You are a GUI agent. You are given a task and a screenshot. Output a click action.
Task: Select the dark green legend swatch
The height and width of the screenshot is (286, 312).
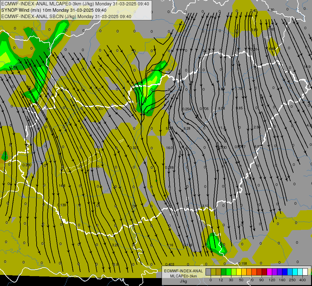pos(224,272)
